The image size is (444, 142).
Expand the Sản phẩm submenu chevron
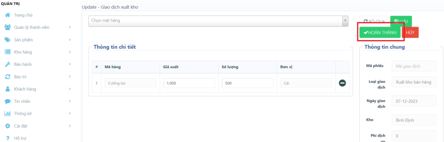70,40
